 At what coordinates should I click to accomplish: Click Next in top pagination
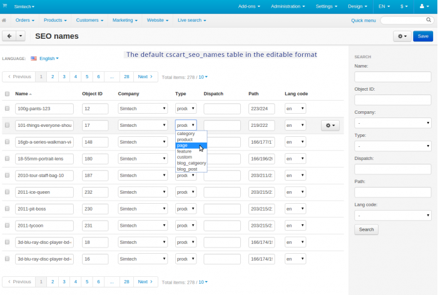coord(145,77)
